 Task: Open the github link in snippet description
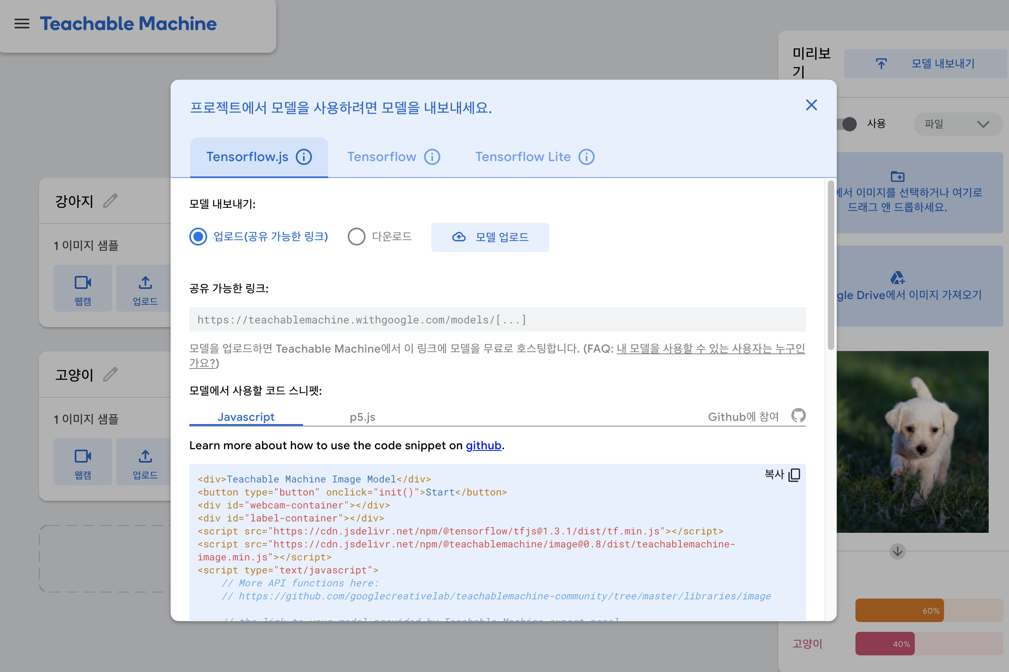(x=483, y=446)
